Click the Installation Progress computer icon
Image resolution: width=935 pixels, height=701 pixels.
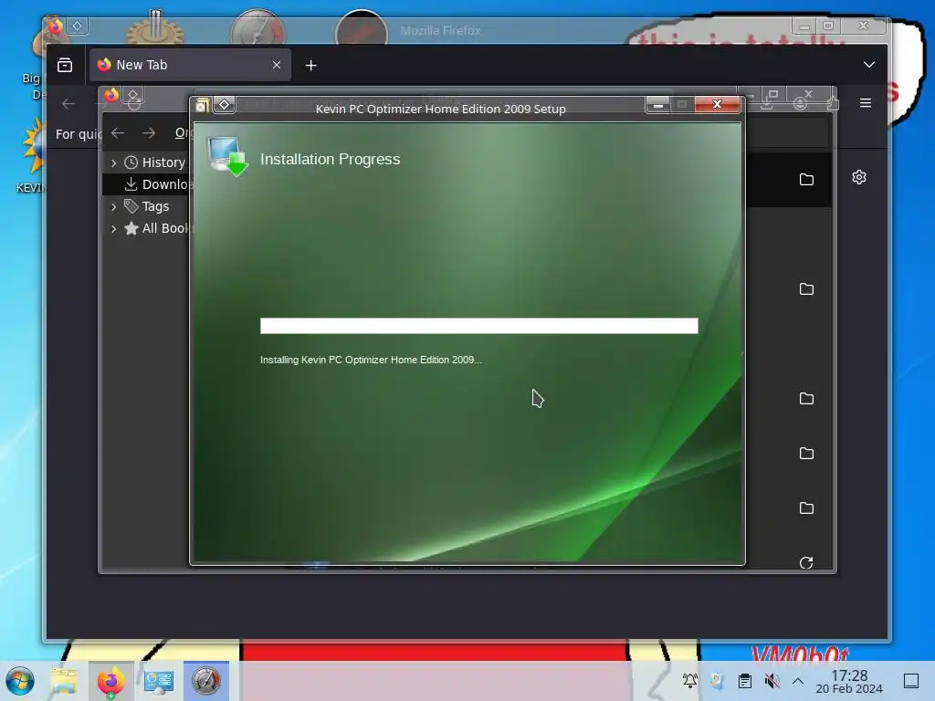227,157
